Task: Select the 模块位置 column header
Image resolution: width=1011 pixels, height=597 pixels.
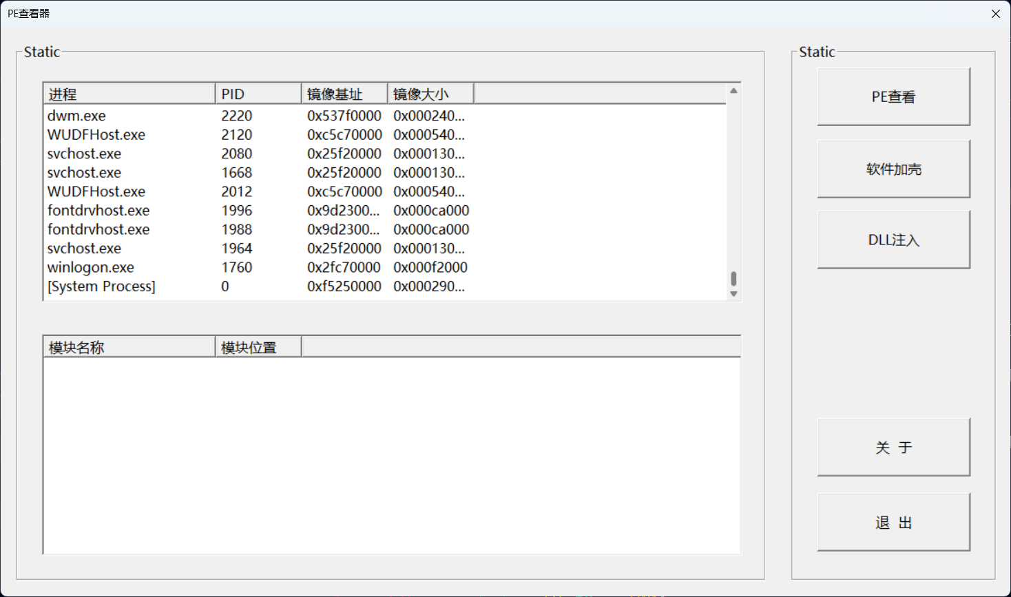Action: pos(258,348)
